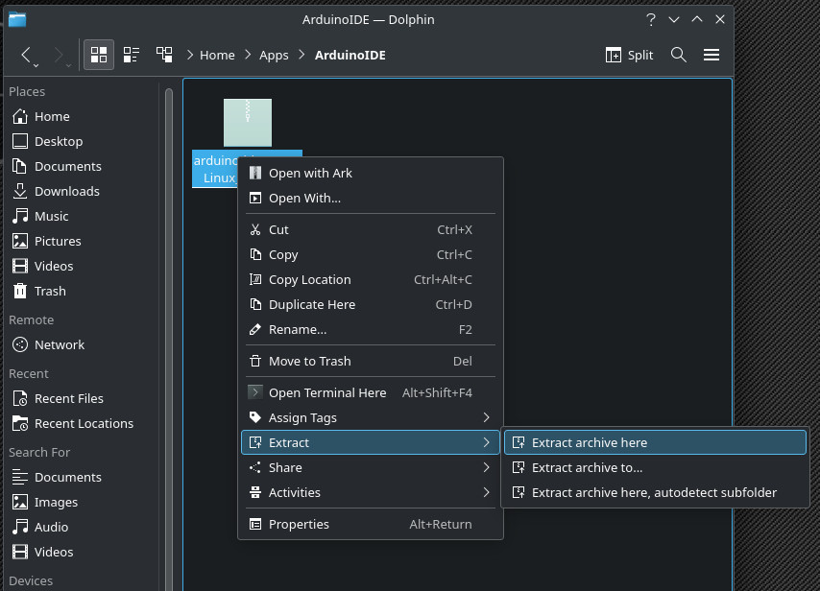The width and height of the screenshot is (820, 591).
Task: Select the icons view mode
Action: tap(99, 55)
